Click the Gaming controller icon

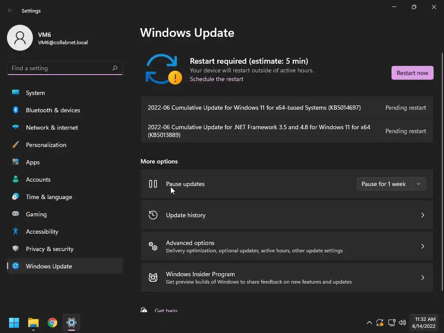click(x=16, y=214)
